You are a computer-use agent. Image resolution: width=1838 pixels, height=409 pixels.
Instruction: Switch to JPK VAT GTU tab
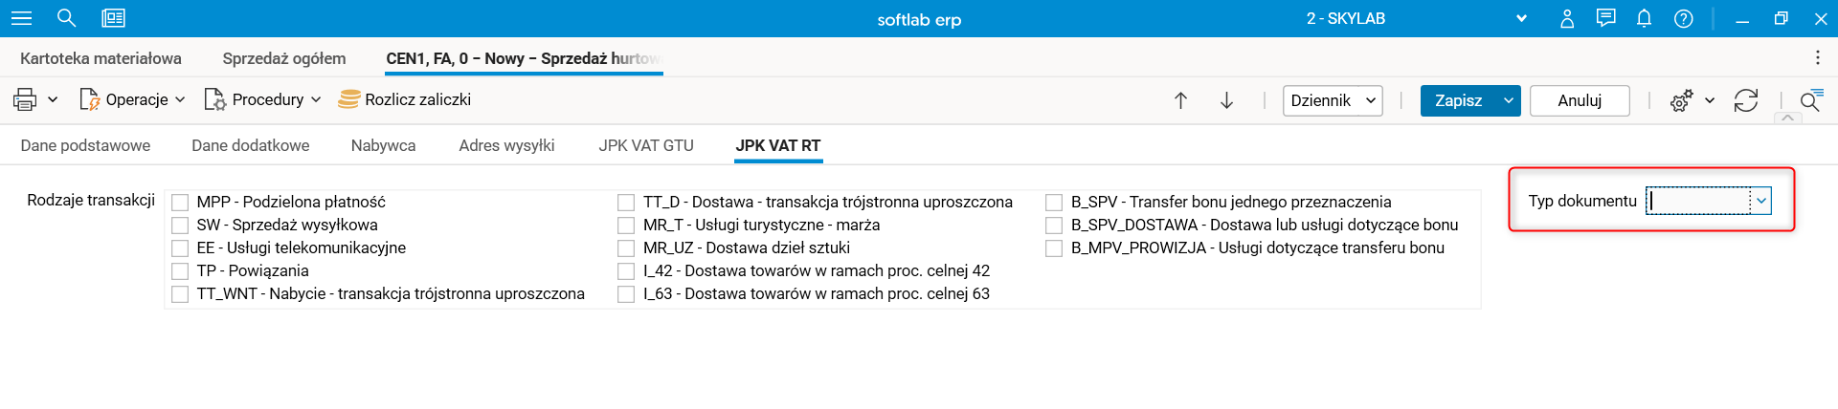(646, 145)
